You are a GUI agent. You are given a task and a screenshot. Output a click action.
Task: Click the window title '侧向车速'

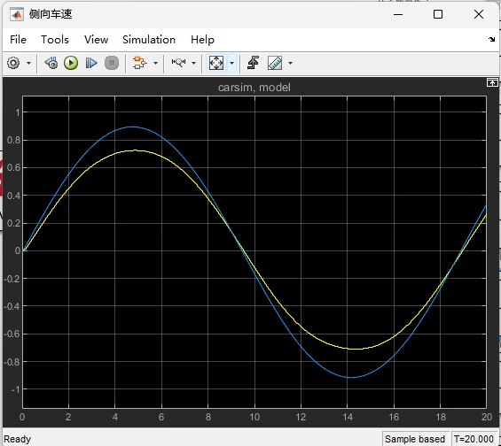coord(51,14)
